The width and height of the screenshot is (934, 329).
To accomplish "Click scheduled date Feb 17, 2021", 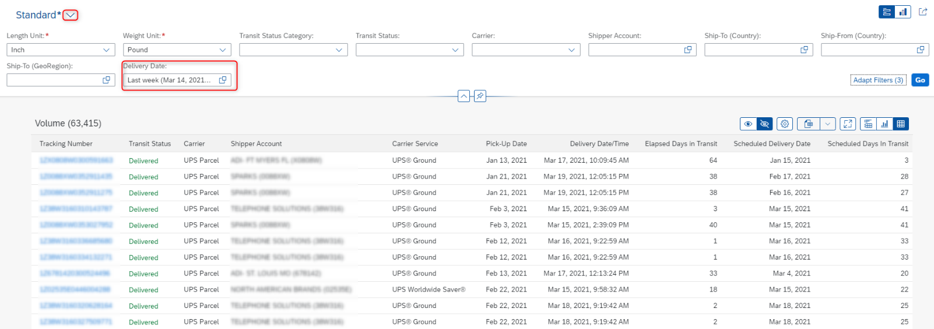I will point(790,177).
